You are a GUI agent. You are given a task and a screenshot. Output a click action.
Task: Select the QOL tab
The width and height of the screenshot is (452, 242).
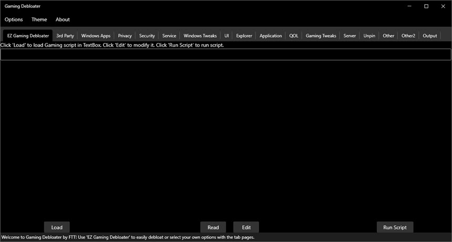tap(294, 36)
